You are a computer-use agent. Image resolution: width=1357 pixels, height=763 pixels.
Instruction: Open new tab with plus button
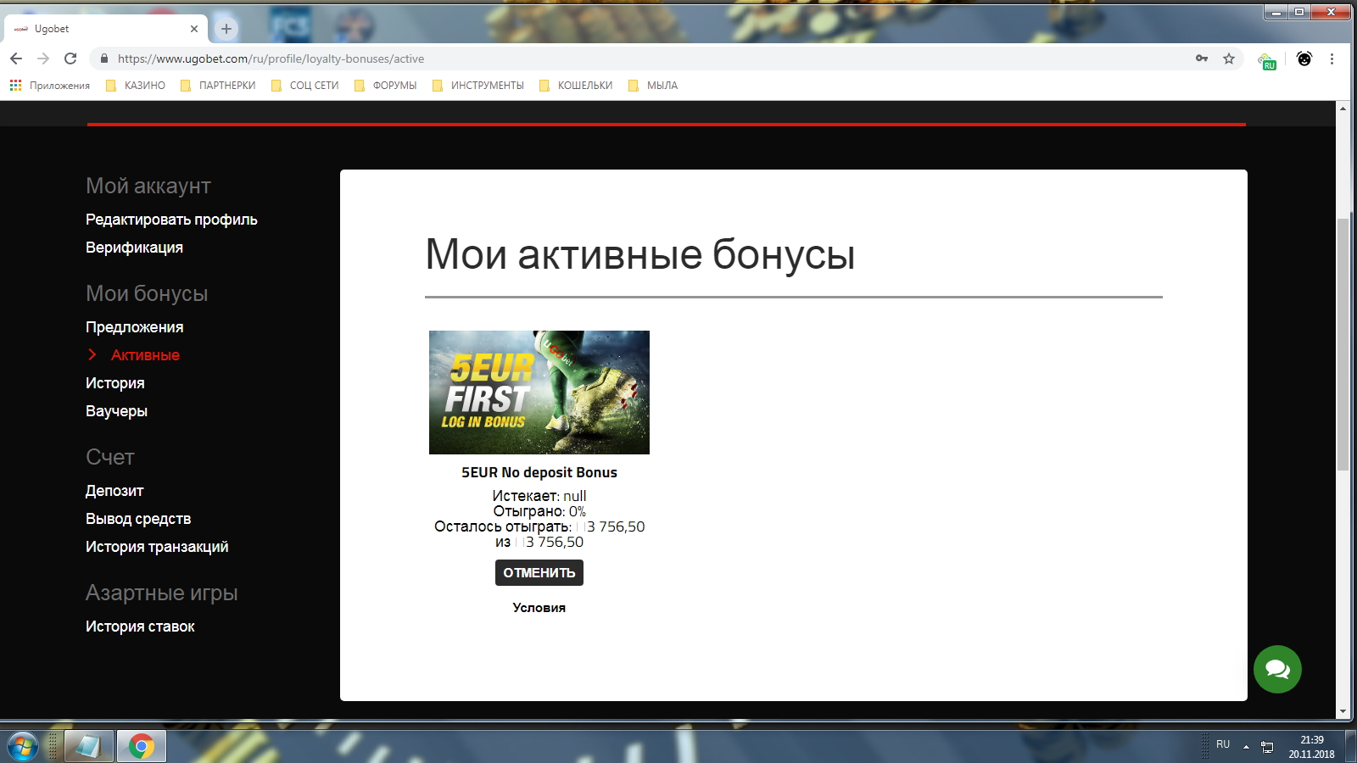coord(226,29)
